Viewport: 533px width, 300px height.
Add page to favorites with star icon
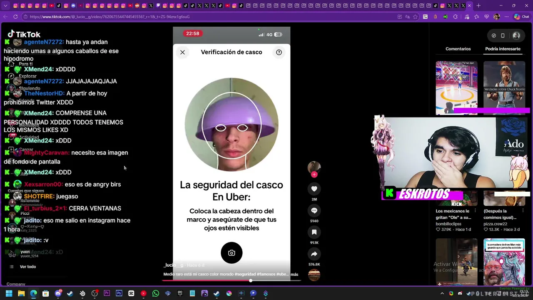[415, 17]
